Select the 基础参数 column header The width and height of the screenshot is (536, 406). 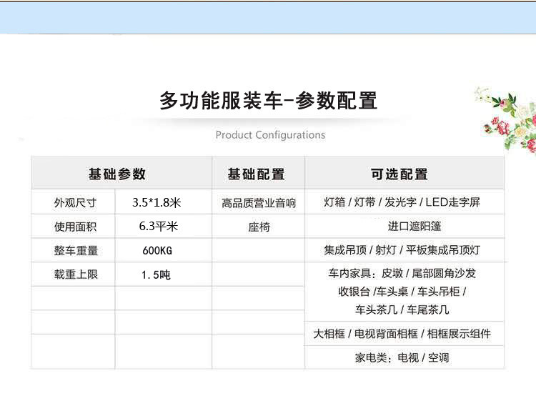121,173
